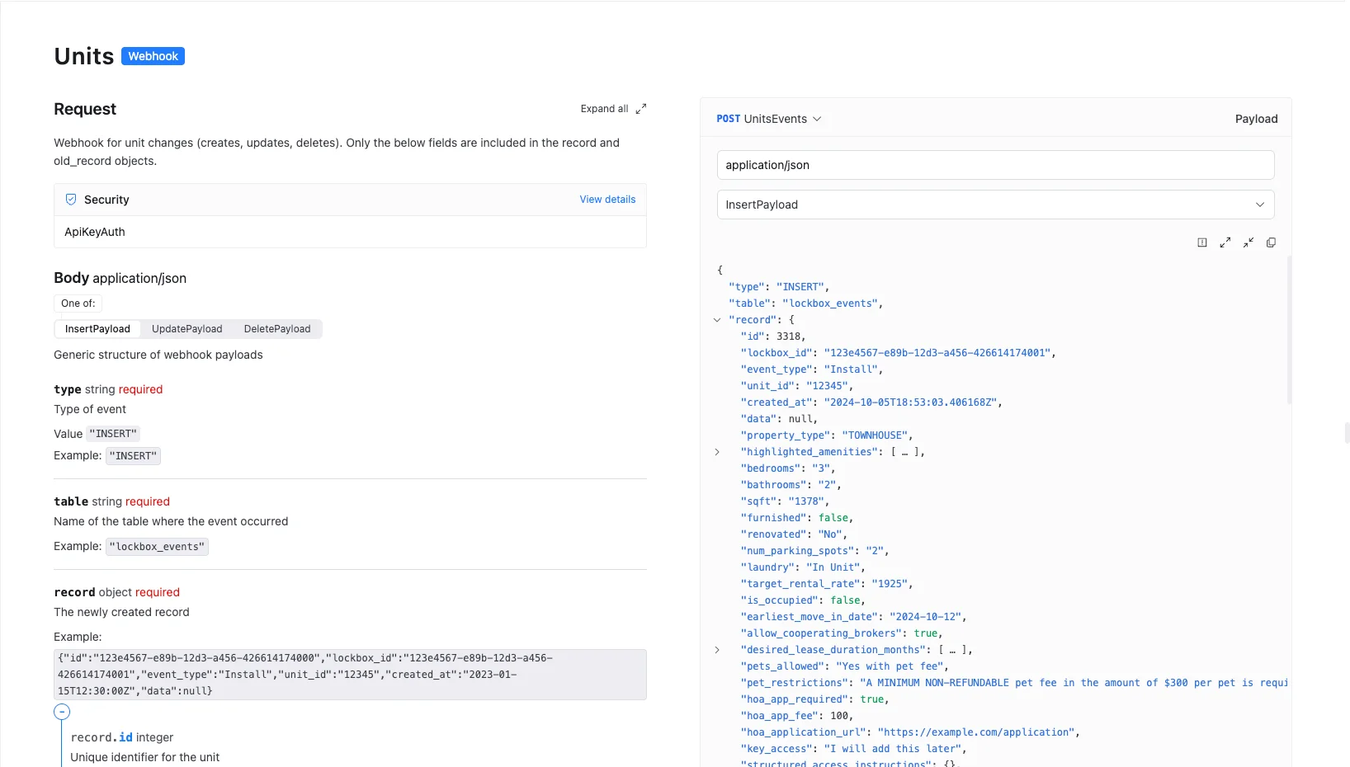Show payload validation issues icon
This screenshot has width=1350, height=767.
pyautogui.click(x=1202, y=242)
